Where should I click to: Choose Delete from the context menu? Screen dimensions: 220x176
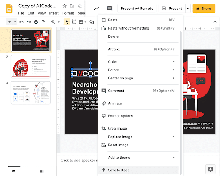(x=138, y=36)
